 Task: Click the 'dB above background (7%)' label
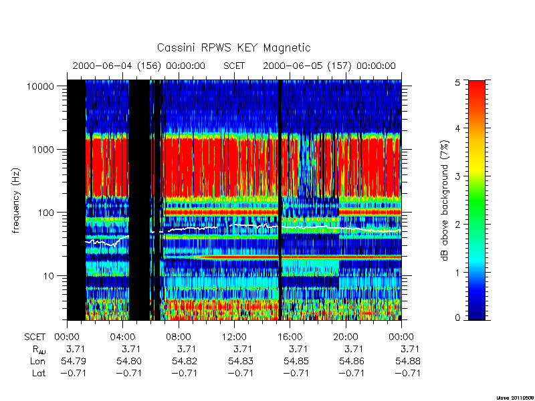click(445, 201)
